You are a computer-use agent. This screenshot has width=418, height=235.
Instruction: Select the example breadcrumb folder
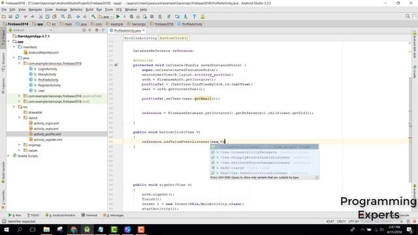[114, 24]
